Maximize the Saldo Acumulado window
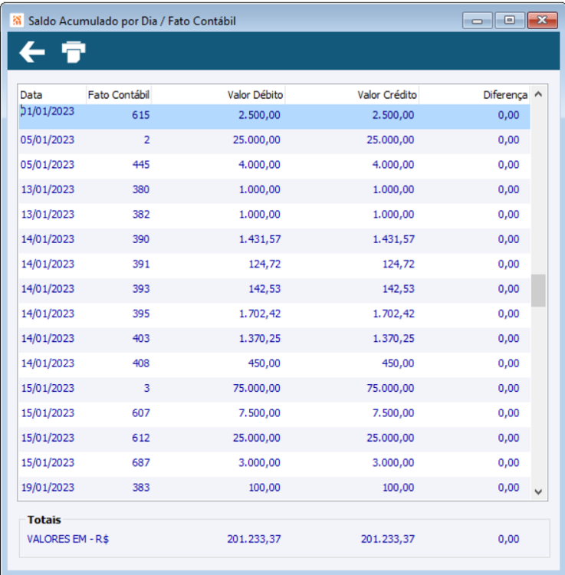The width and height of the screenshot is (565, 575). [509, 20]
